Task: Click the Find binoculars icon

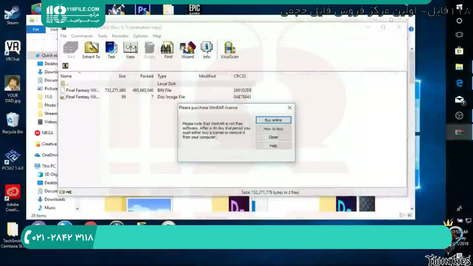Action: [x=168, y=50]
